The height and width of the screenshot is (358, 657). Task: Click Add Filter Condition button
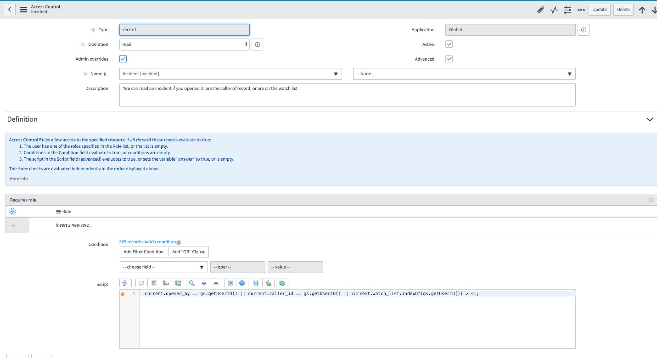[x=143, y=252]
